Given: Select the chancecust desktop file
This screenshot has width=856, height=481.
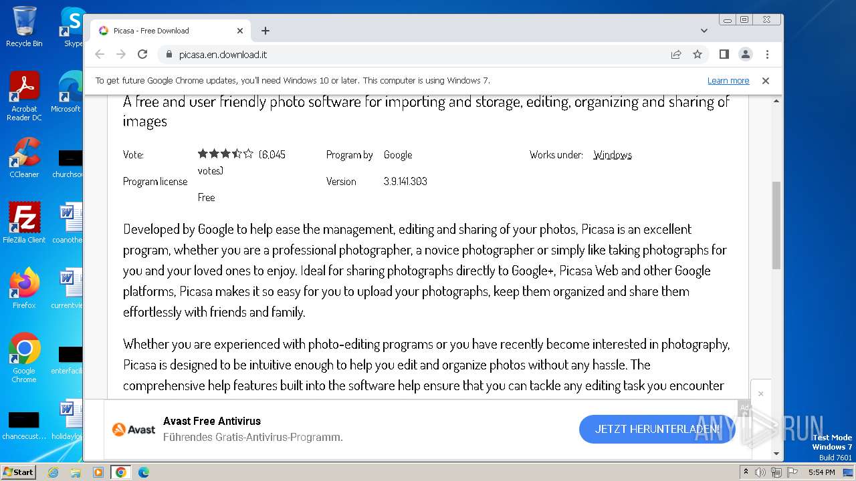Looking at the screenshot, I should coord(24,426).
